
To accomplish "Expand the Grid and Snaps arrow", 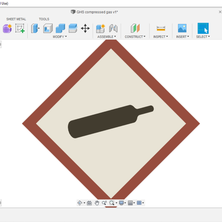I will 134,203.
